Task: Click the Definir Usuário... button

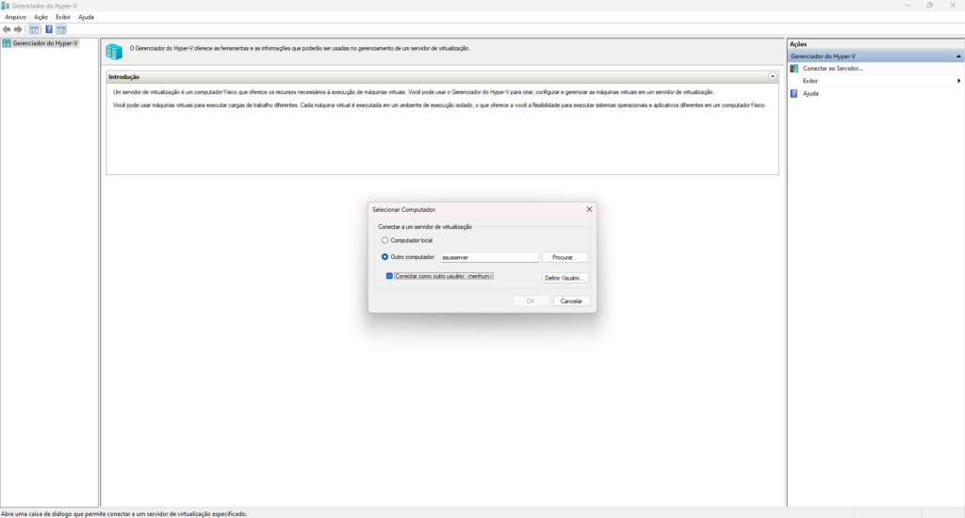Action: (564, 278)
